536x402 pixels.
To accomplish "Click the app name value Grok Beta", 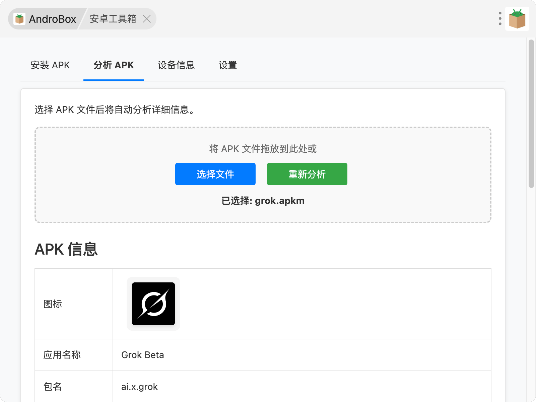I will pyautogui.click(x=143, y=355).
